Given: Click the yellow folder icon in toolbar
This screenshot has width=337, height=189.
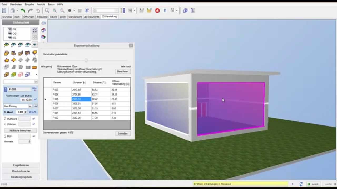Looking at the screenshot, I should 149,10.
